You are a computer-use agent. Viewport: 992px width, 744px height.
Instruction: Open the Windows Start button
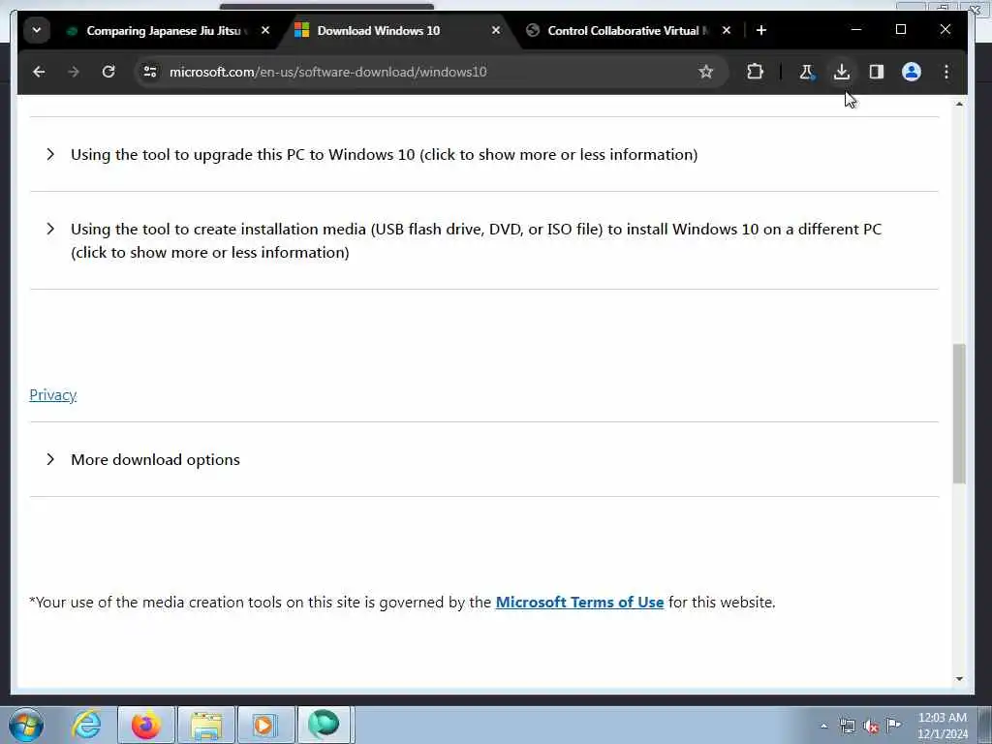pyautogui.click(x=25, y=725)
